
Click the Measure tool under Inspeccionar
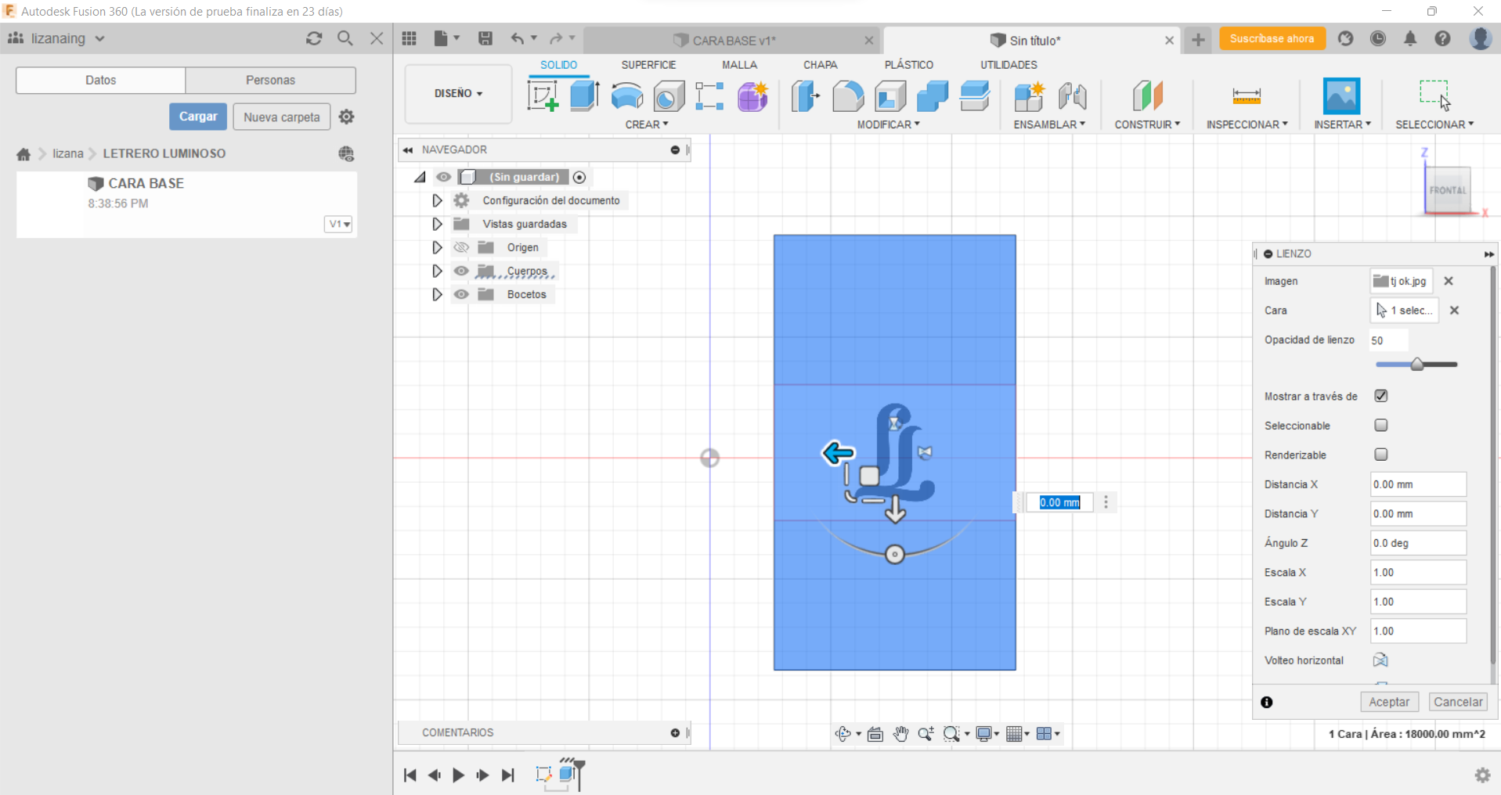pos(1246,96)
